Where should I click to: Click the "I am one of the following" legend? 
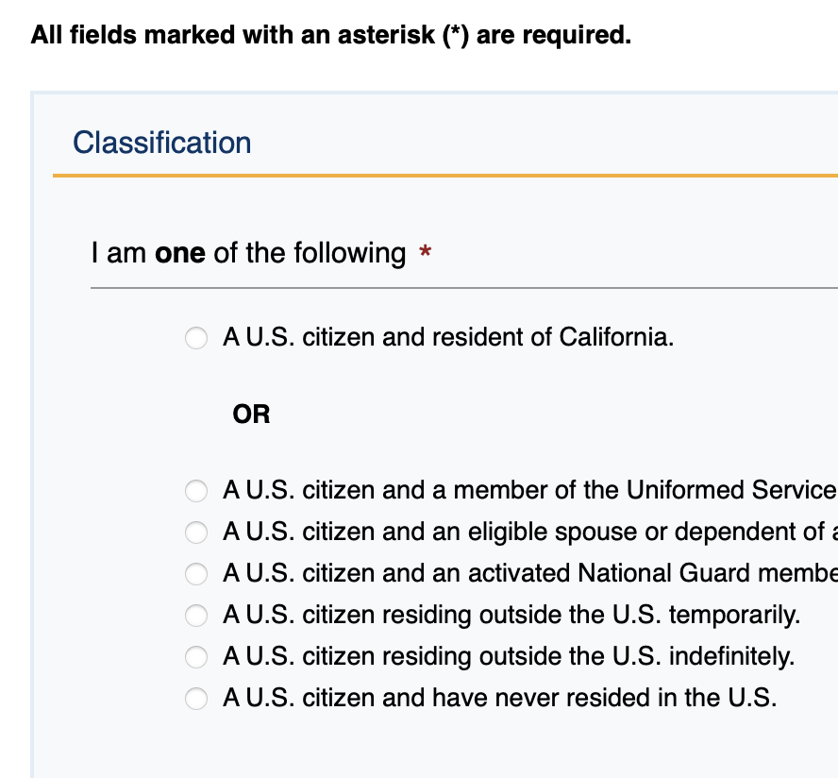248,253
